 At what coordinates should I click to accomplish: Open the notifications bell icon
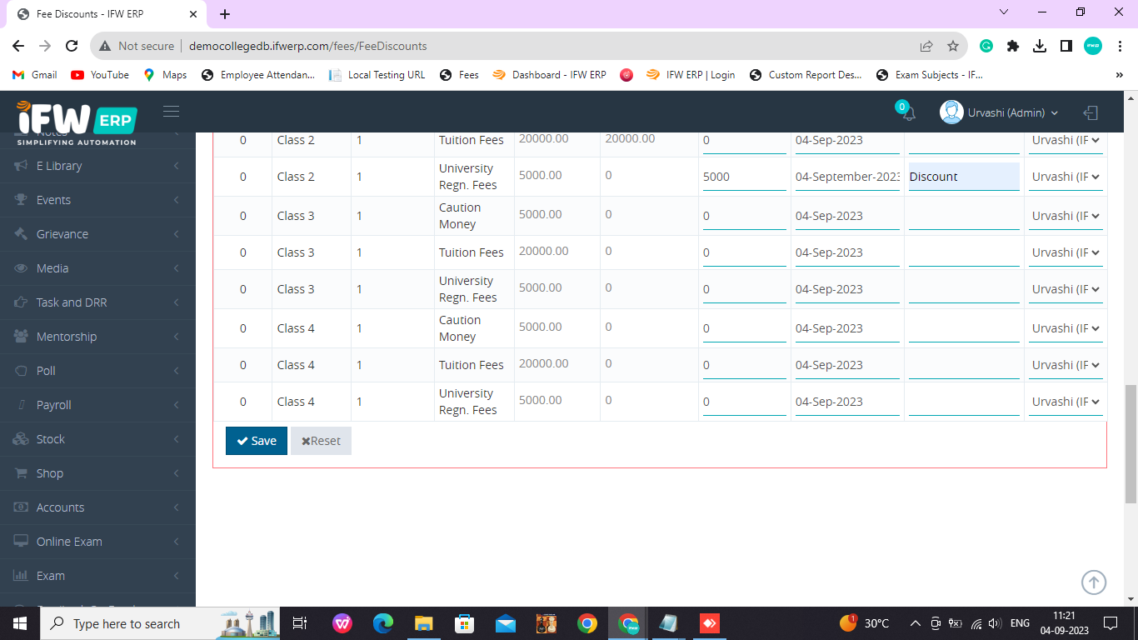pos(908,113)
